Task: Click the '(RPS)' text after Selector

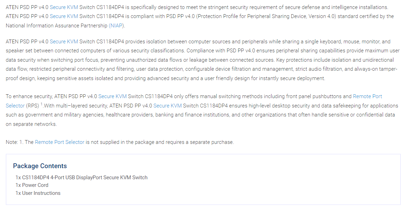Action: point(33,106)
